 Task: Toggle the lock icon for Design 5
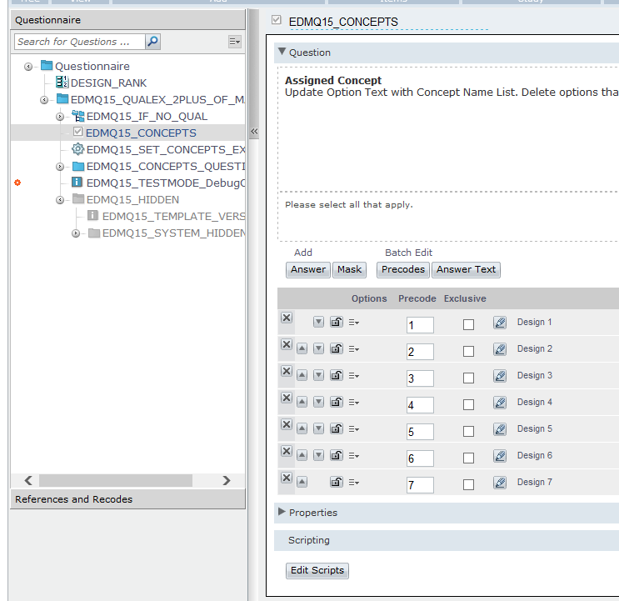coord(337,428)
